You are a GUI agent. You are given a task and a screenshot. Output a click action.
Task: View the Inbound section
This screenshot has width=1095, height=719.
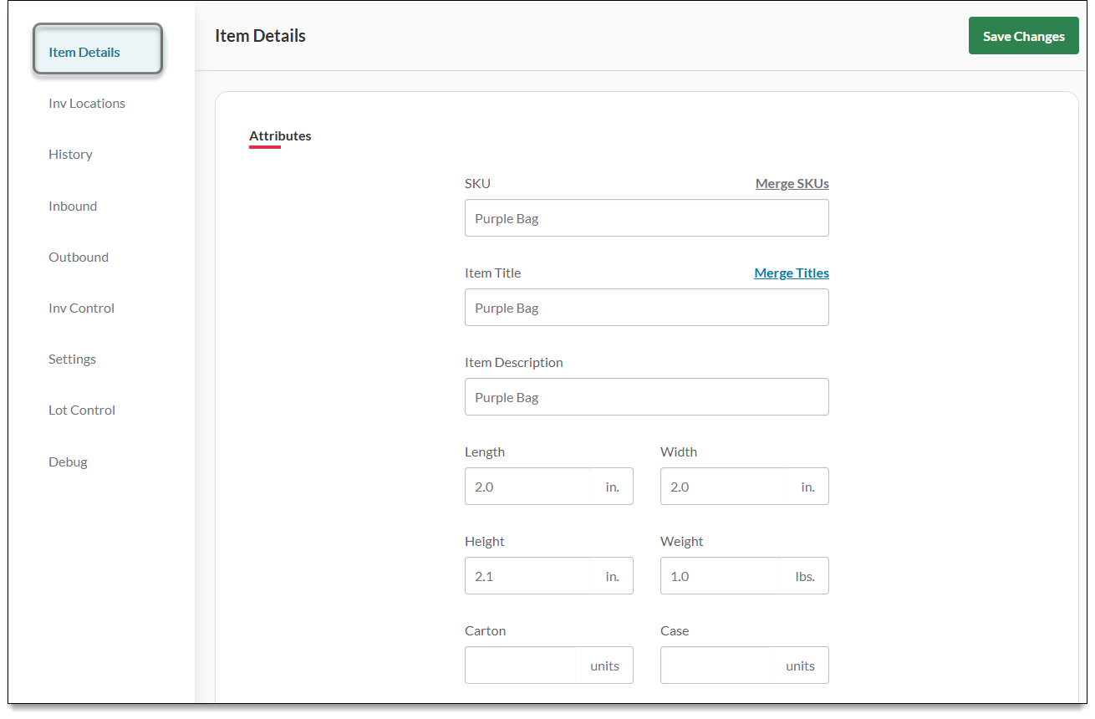coord(73,206)
